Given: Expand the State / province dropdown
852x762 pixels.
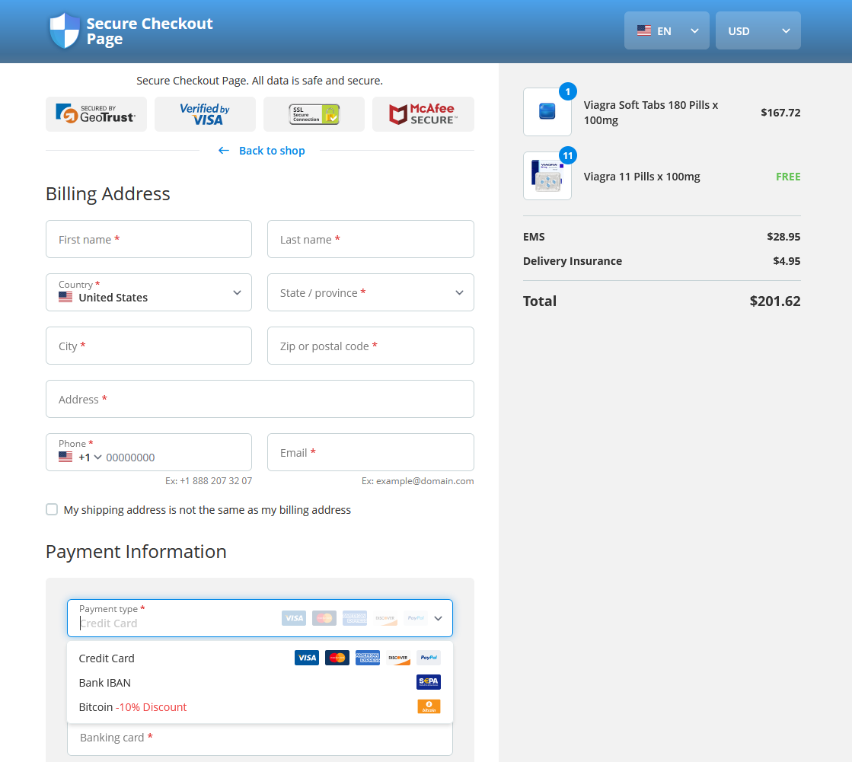Looking at the screenshot, I should click(371, 292).
